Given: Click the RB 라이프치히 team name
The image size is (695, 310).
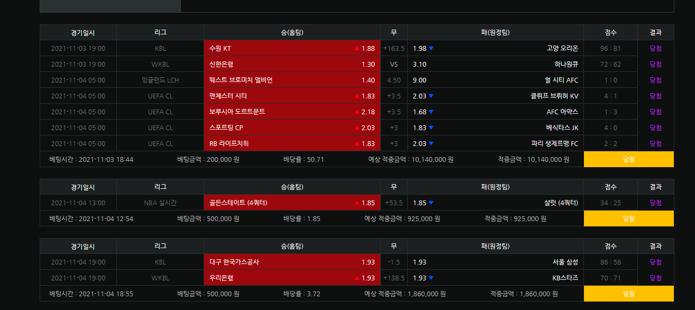Looking at the screenshot, I should (229, 143).
